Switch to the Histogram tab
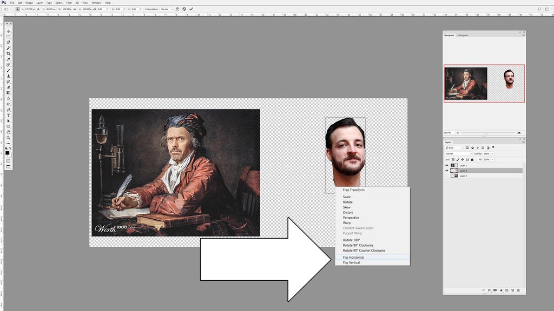The image size is (554, 311). pos(463,35)
